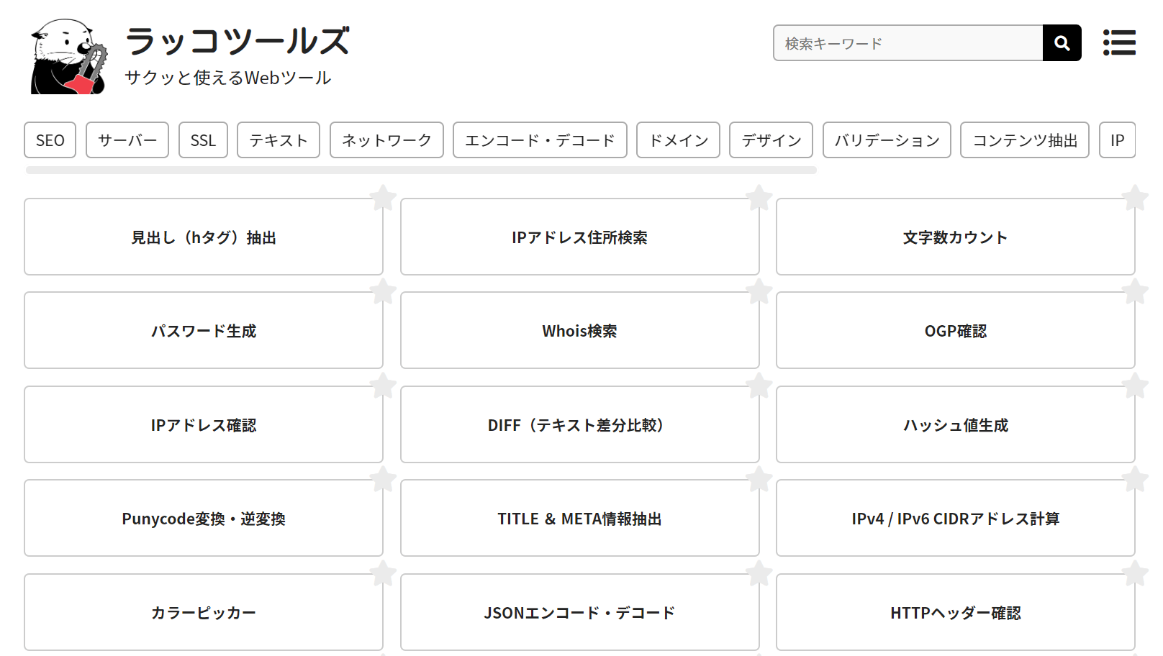Open the OGP確認 tool
The height and width of the screenshot is (656, 1163).
(x=956, y=330)
